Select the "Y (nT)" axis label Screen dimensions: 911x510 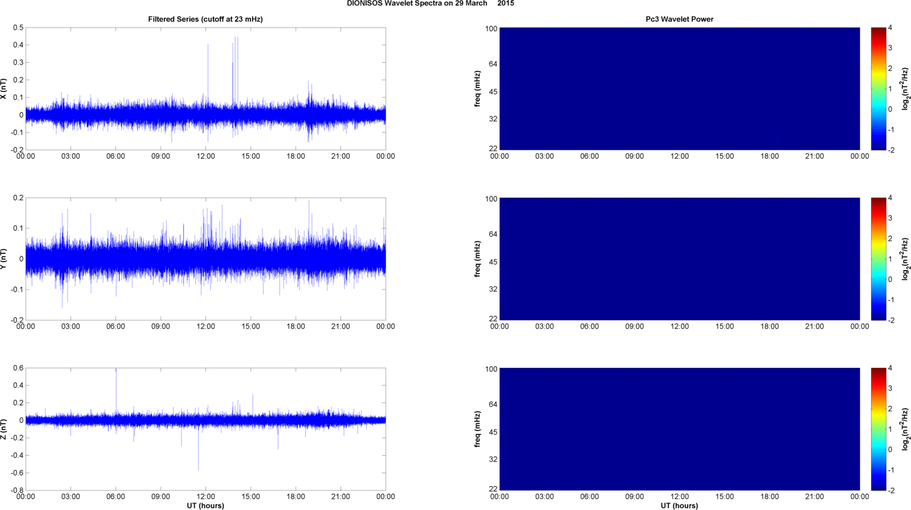tap(4, 259)
